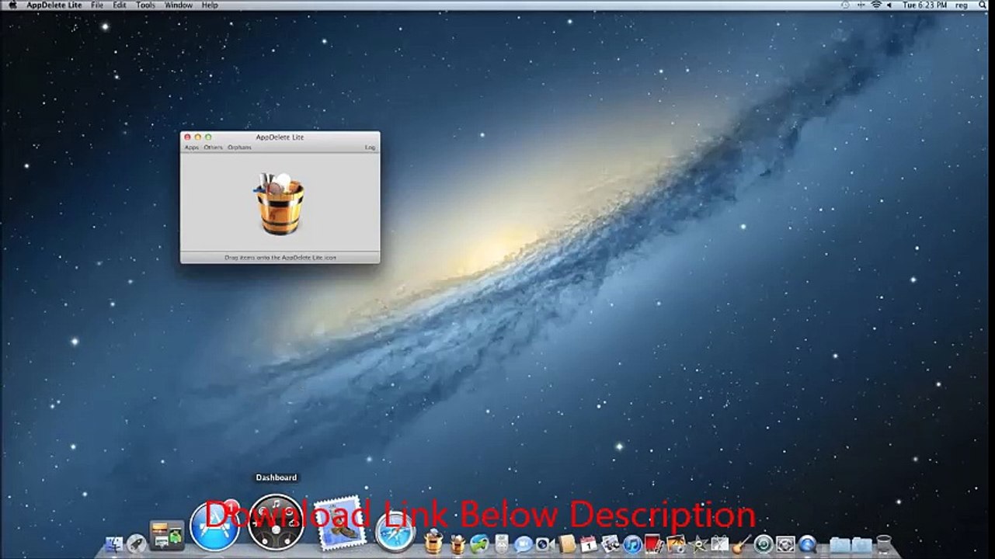Open the App Store dock icon
Viewport: 995px width, 559px height.
[x=214, y=526]
